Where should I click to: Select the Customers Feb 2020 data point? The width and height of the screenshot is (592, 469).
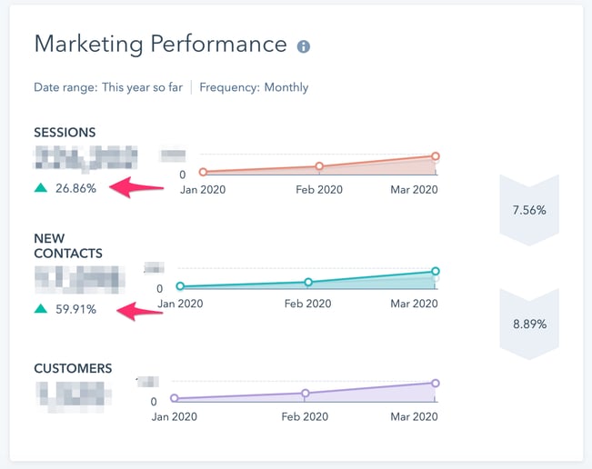coord(305,394)
